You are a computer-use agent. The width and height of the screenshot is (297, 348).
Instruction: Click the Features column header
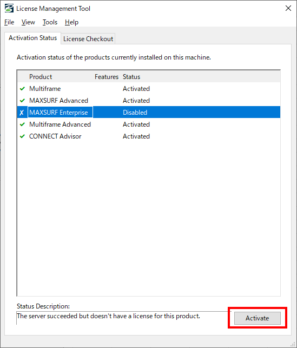pyautogui.click(x=107, y=77)
